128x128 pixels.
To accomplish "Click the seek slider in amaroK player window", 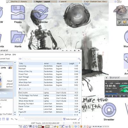I will point(116,93).
